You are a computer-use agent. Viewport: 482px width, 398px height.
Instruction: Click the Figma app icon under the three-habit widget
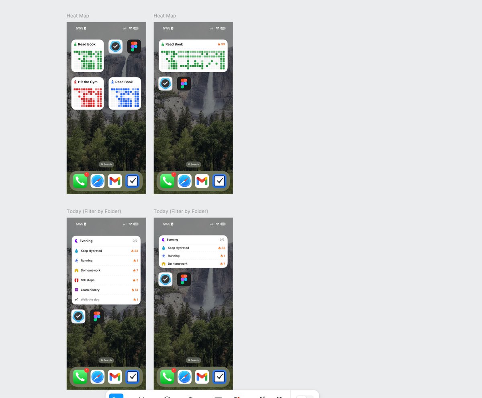(x=184, y=279)
